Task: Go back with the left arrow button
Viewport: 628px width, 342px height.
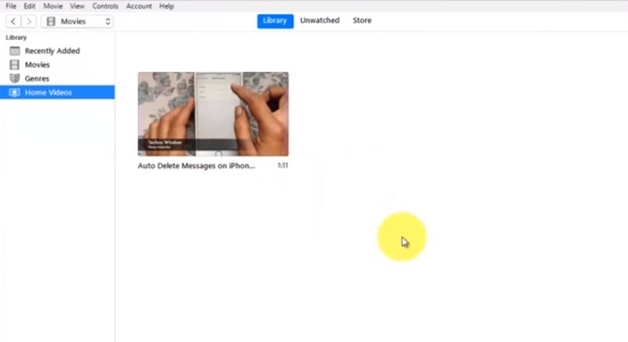Action: coord(13,22)
